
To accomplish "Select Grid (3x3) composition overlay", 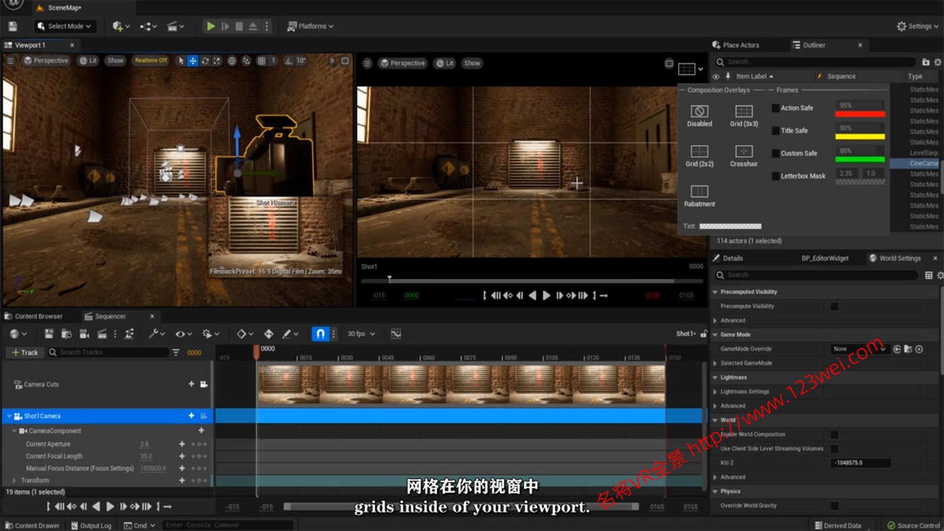I will tap(744, 112).
